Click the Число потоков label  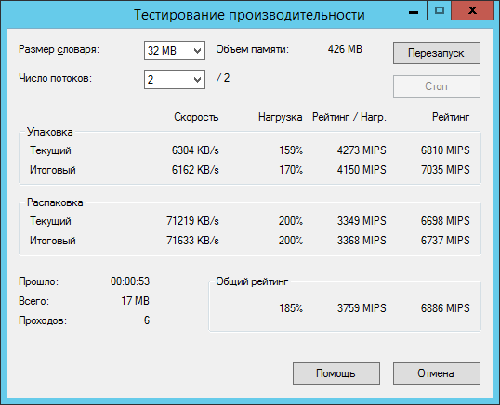(55, 78)
